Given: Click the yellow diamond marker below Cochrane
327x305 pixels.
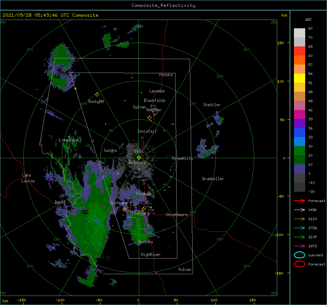Looking at the screenshot, I should pos(125,209).
